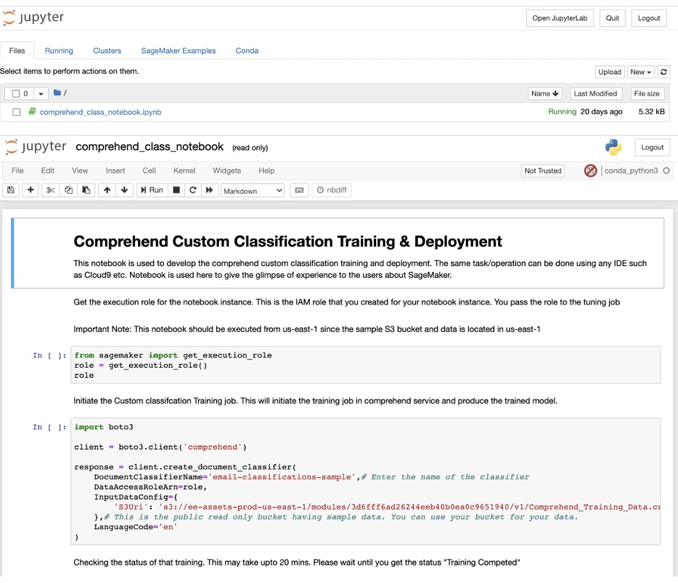
Task: Open the Edit menu
Action: tap(48, 170)
